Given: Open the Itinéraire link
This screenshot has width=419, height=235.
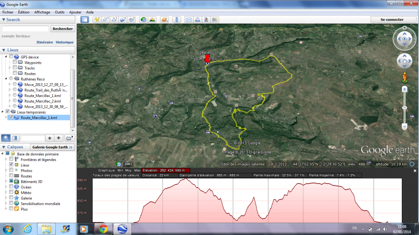Looking at the screenshot, I should pos(45,42).
